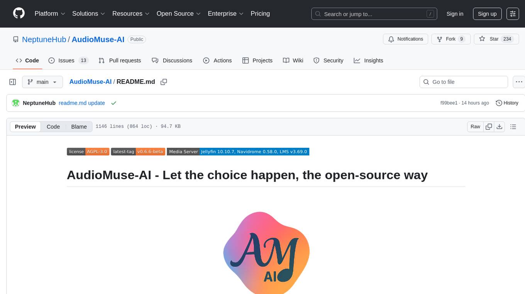The image size is (525, 294).
Task: Click the latest-tag v0.6.6-beta badge
Action: (x=138, y=152)
